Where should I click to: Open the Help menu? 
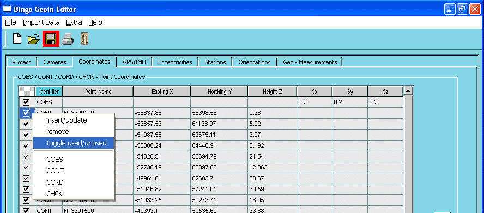[x=95, y=22]
